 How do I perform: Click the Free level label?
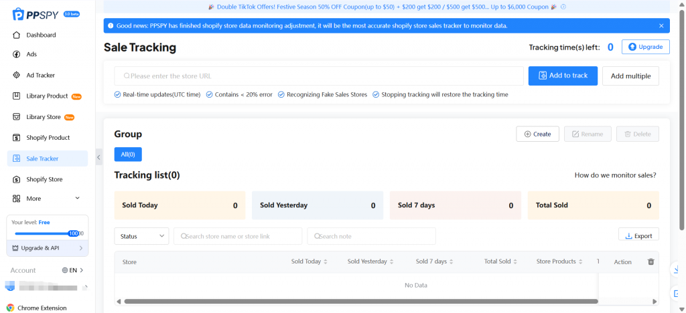coord(44,222)
